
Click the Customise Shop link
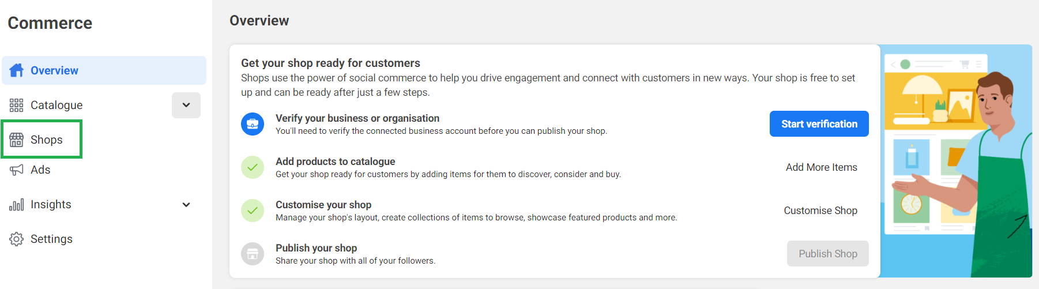[820, 211]
